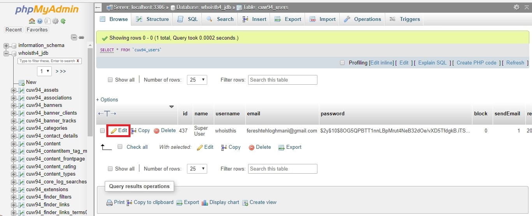The height and width of the screenshot is (216, 532).
Task: Click the Print icon in Query results operations
Action: click(109, 203)
